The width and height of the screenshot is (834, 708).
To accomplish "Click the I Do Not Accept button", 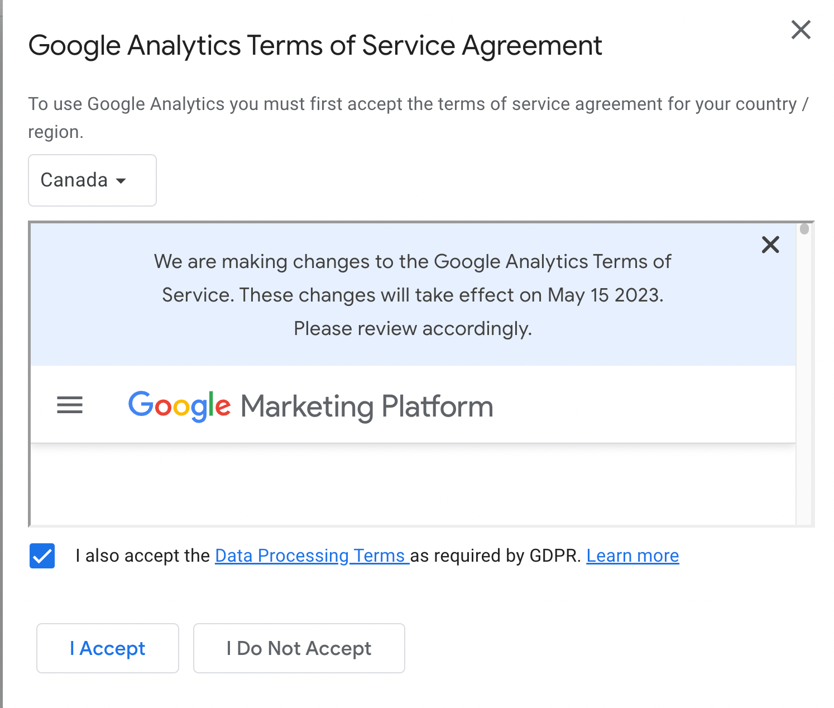I will [x=299, y=648].
